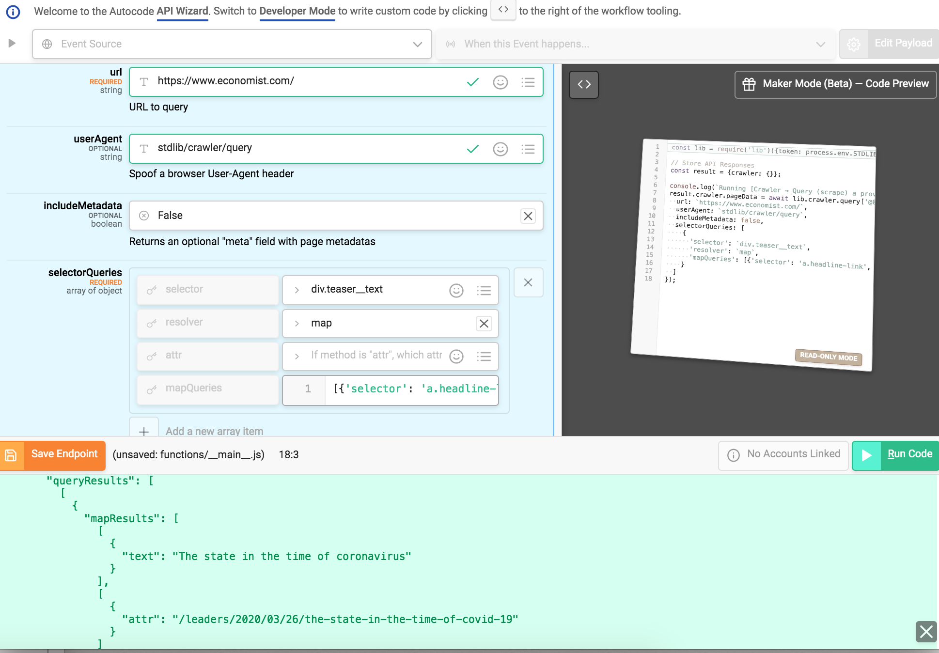The height and width of the screenshot is (653, 939).
Task: Click the green checkmark in userAgent field
Action: tap(473, 149)
